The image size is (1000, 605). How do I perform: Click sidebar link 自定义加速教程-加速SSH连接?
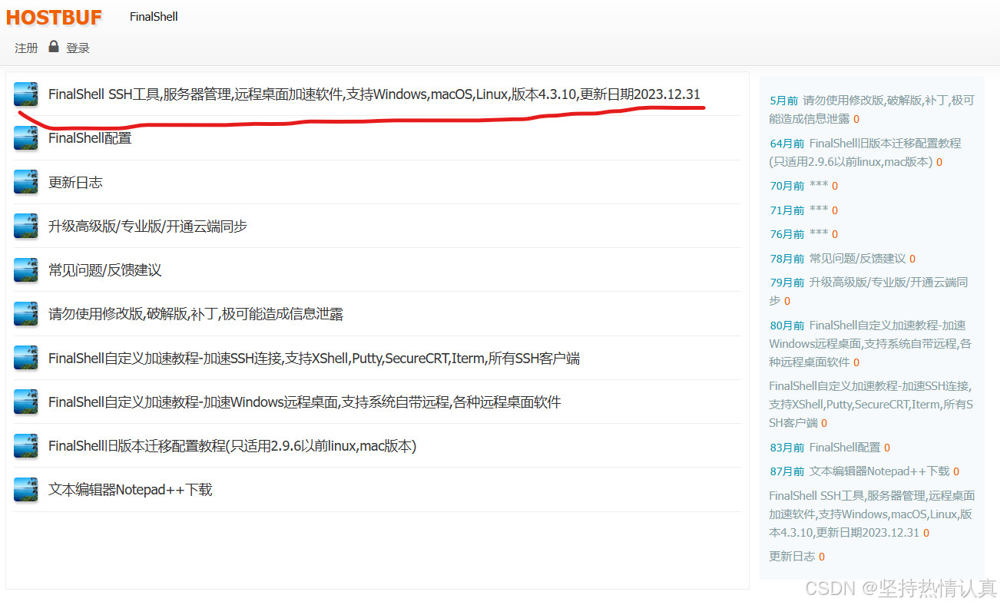coord(871,404)
